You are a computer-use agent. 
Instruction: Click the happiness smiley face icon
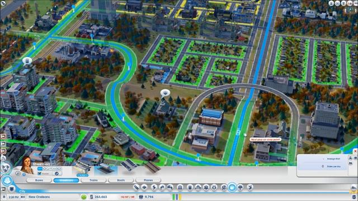[84, 197]
